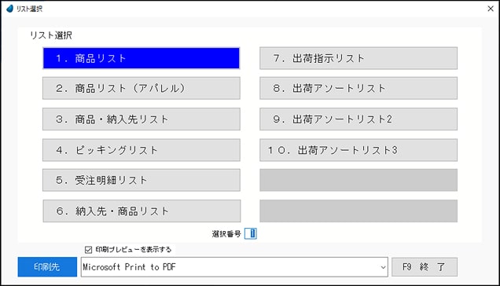The width and height of the screenshot is (500, 286).
Task: Select 10. 出荷アソートリスト3
Action: coord(358,150)
